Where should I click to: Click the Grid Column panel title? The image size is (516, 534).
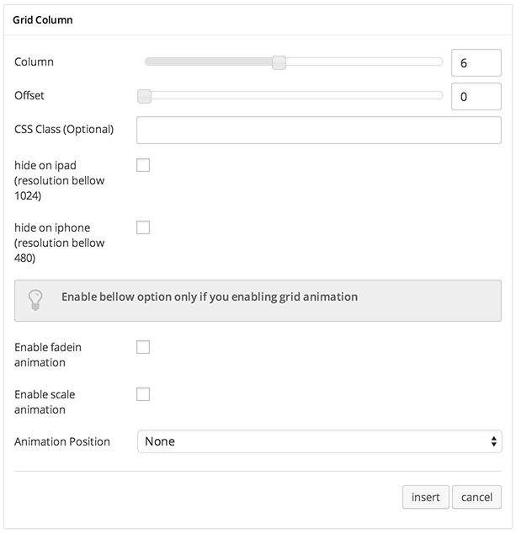click(42, 19)
